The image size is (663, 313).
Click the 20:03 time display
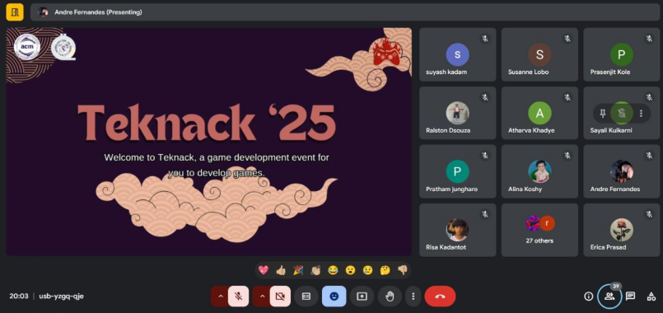[x=19, y=296]
